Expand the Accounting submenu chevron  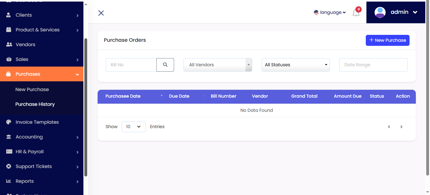tap(77, 137)
